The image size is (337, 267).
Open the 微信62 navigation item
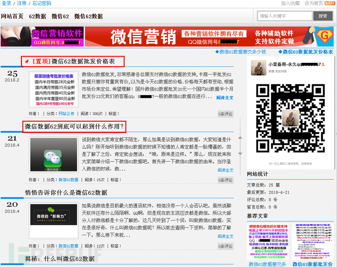pyautogui.click(x=60, y=16)
